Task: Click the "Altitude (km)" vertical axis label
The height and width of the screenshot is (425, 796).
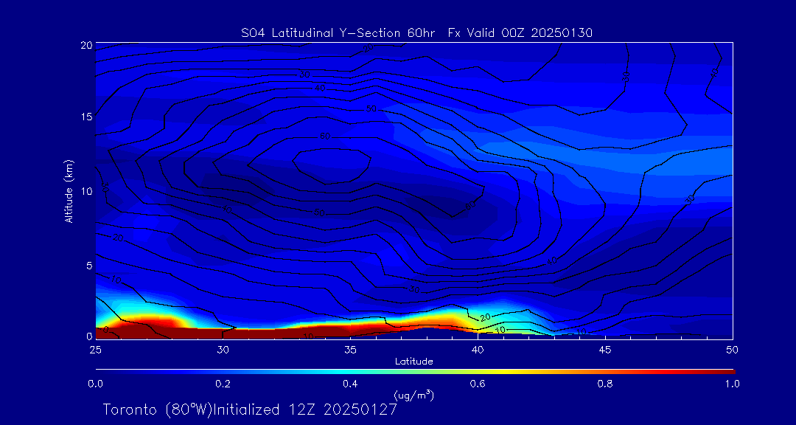Action: click(69, 190)
